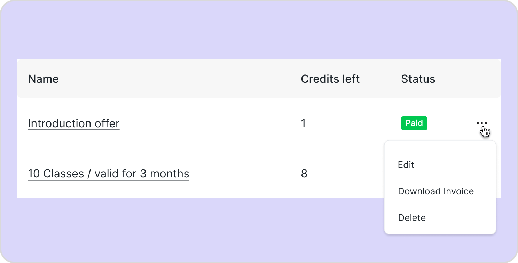Choose Delete from the actions menu
Viewport: 518px width, 263px height.
pos(412,218)
